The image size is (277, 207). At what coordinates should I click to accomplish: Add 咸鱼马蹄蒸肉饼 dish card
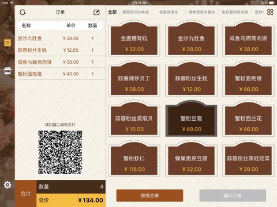coord(248,39)
